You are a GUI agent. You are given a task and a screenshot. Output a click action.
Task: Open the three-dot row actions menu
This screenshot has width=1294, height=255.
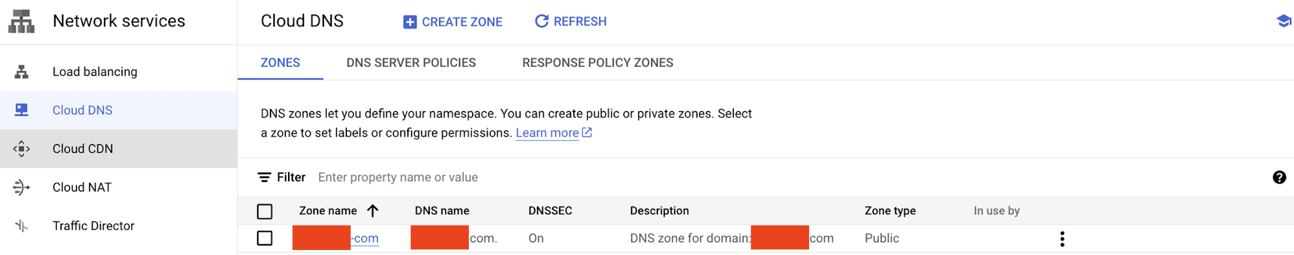(x=1062, y=239)
